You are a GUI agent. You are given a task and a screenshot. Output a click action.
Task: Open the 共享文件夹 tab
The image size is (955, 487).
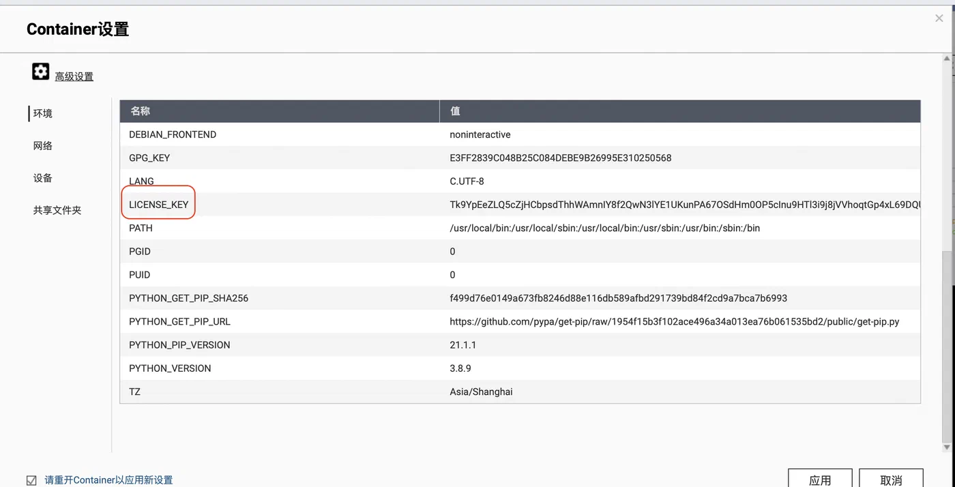coord(57,210)
